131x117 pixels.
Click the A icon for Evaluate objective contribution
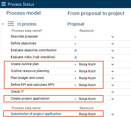76,50
